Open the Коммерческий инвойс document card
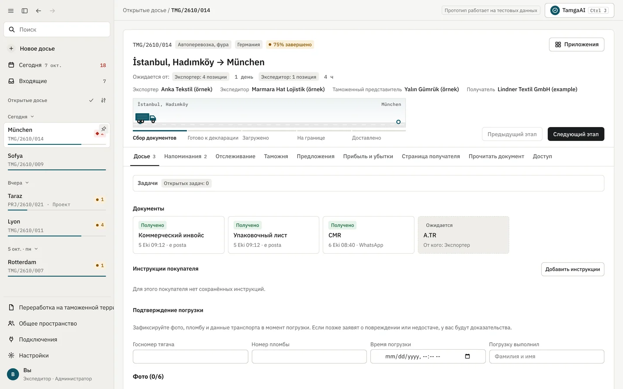 click(178, 235)
